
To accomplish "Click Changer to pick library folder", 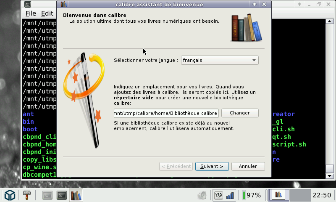I will pyautogui.click(x=240, y=113).
